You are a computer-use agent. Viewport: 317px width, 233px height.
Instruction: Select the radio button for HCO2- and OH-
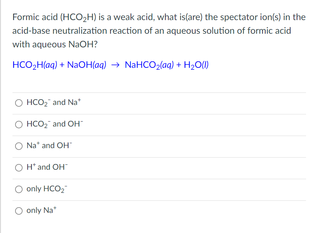click(x=19, y=124)
